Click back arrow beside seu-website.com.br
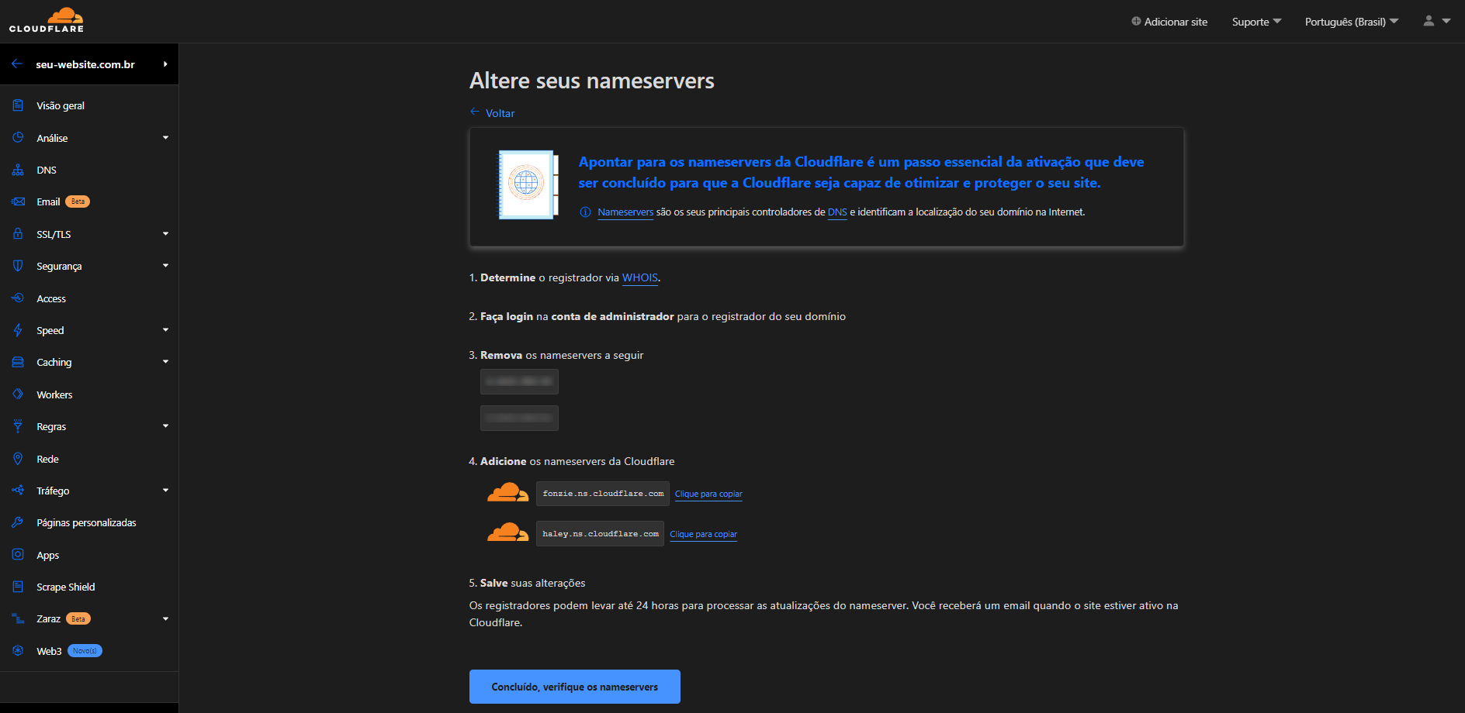Screen dimensions: 1465x713 (x=17, y=64)
